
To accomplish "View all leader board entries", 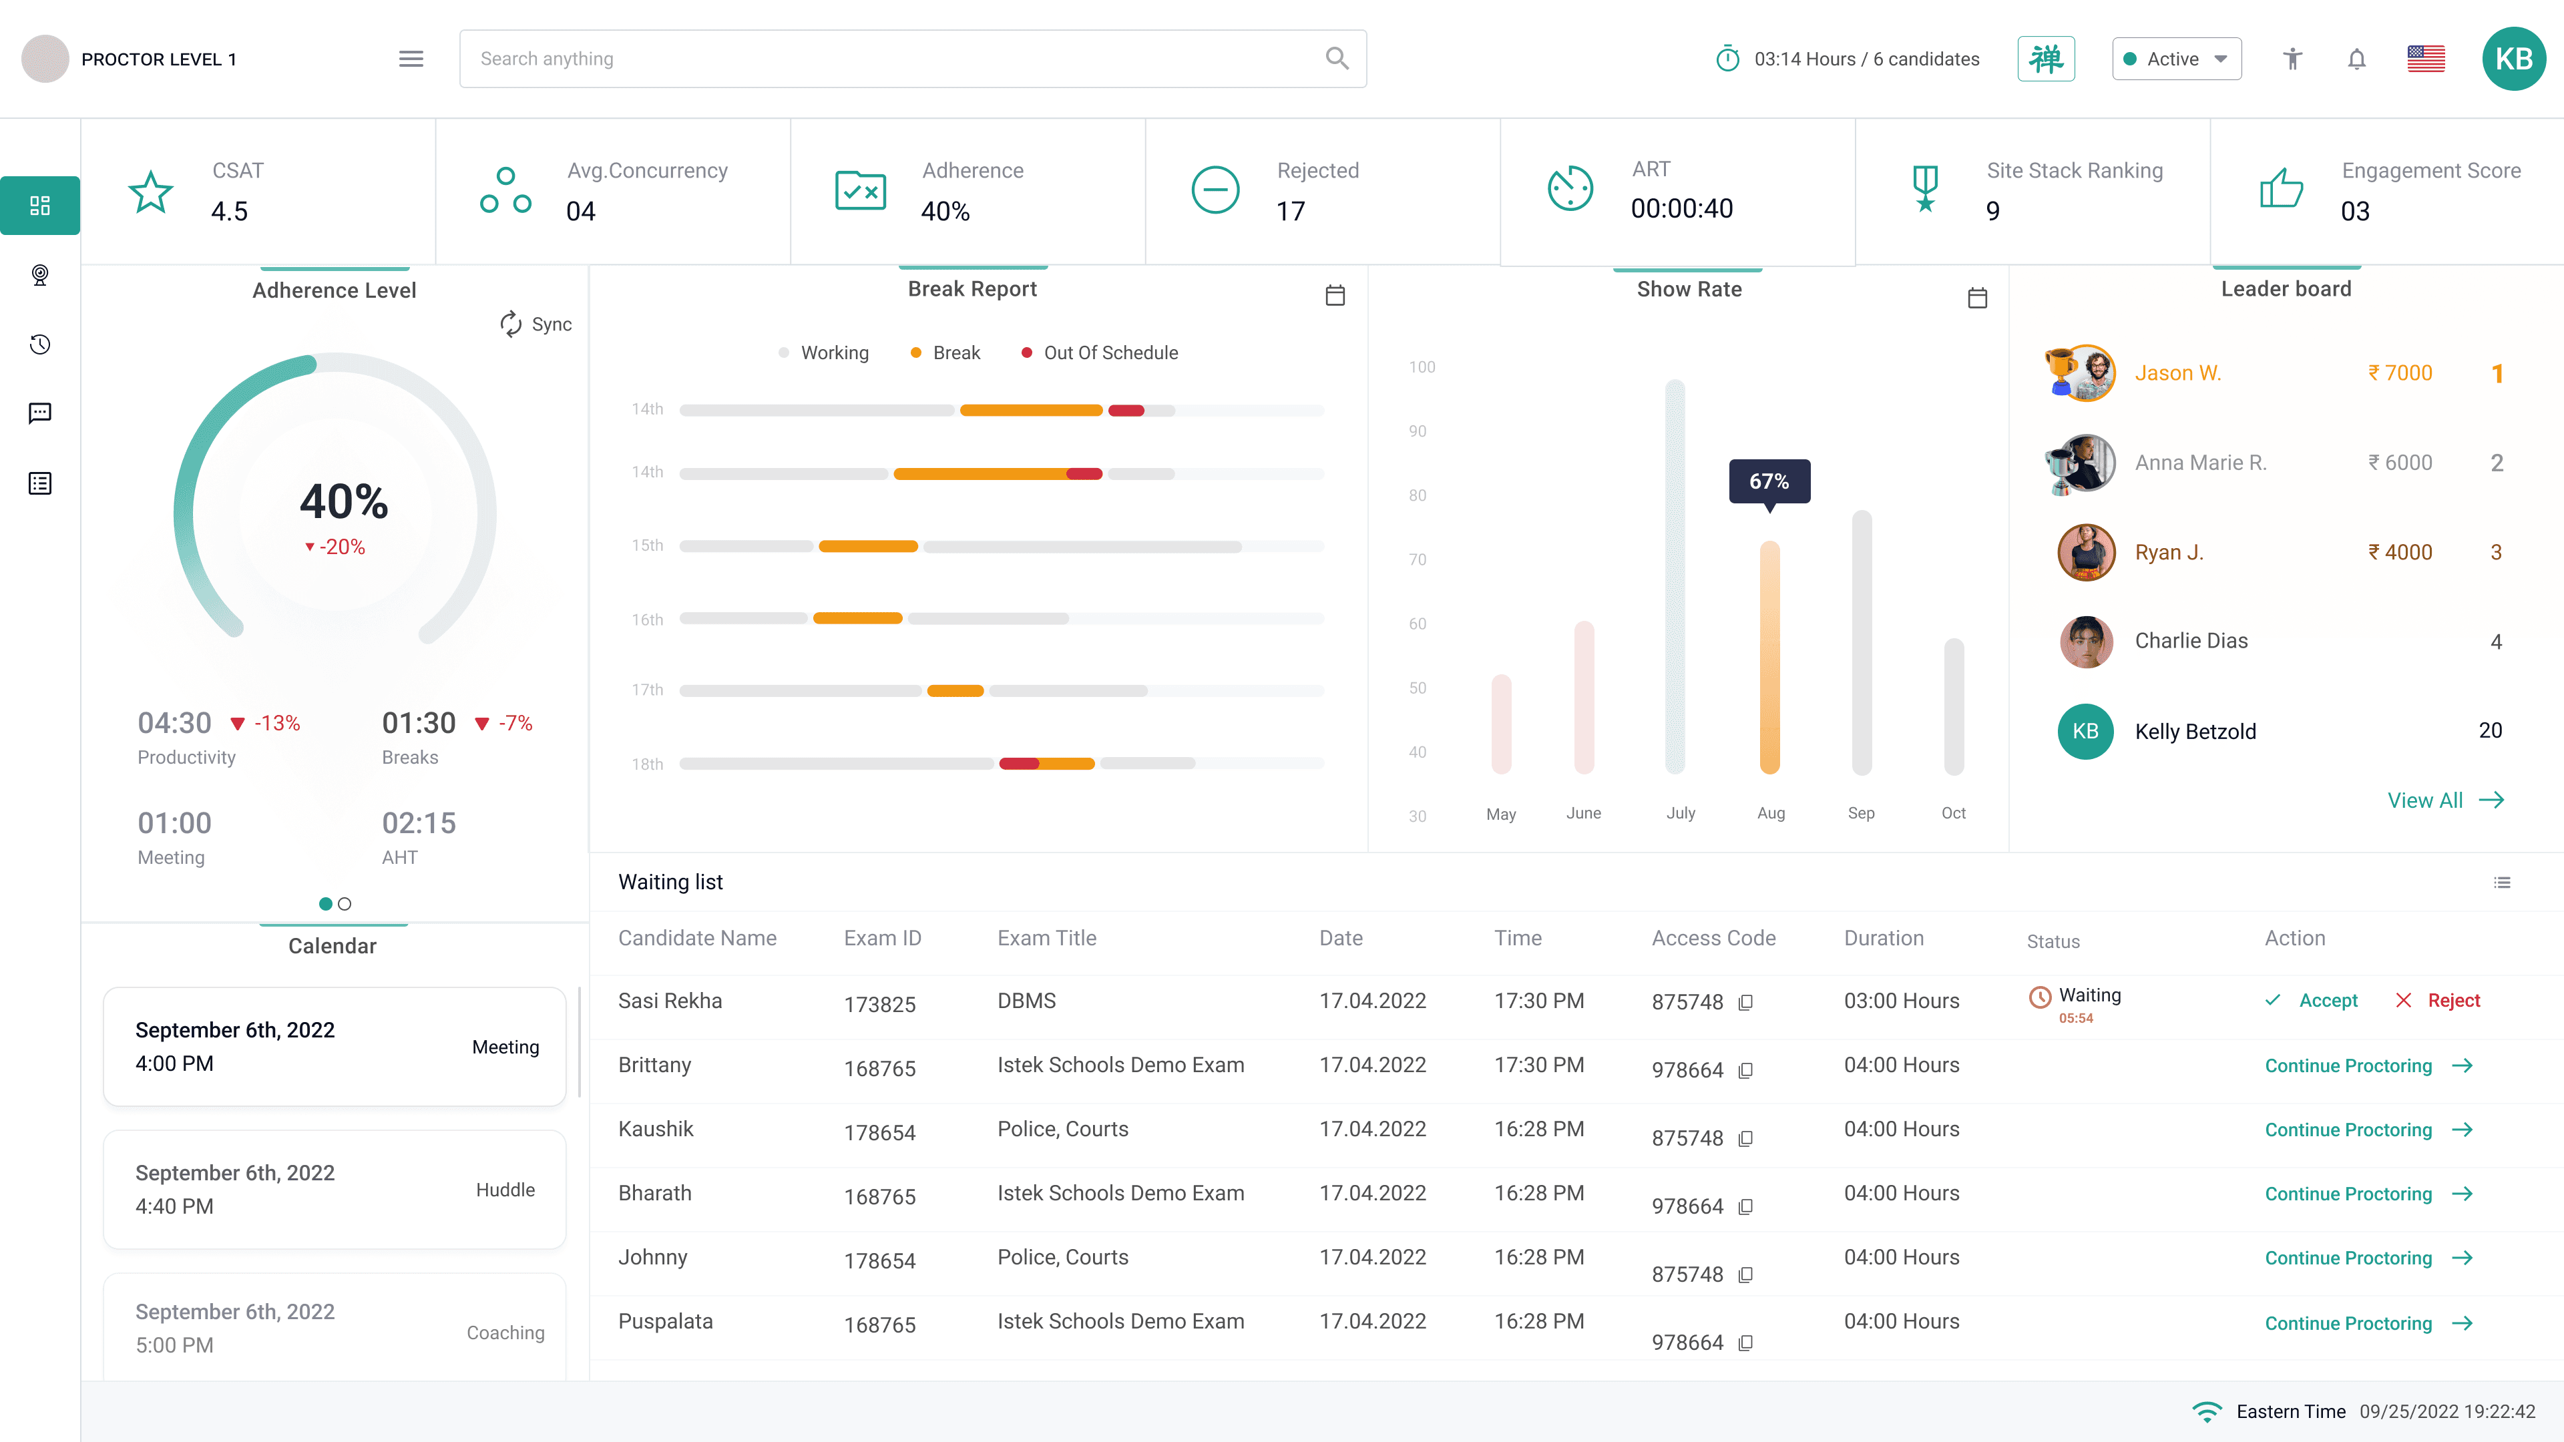I will coord(2446,800).
